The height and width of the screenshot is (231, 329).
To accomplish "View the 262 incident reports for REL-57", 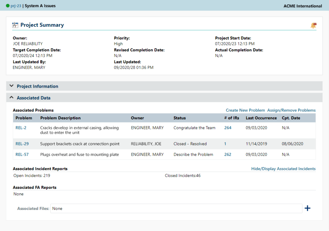I will 228,154.
